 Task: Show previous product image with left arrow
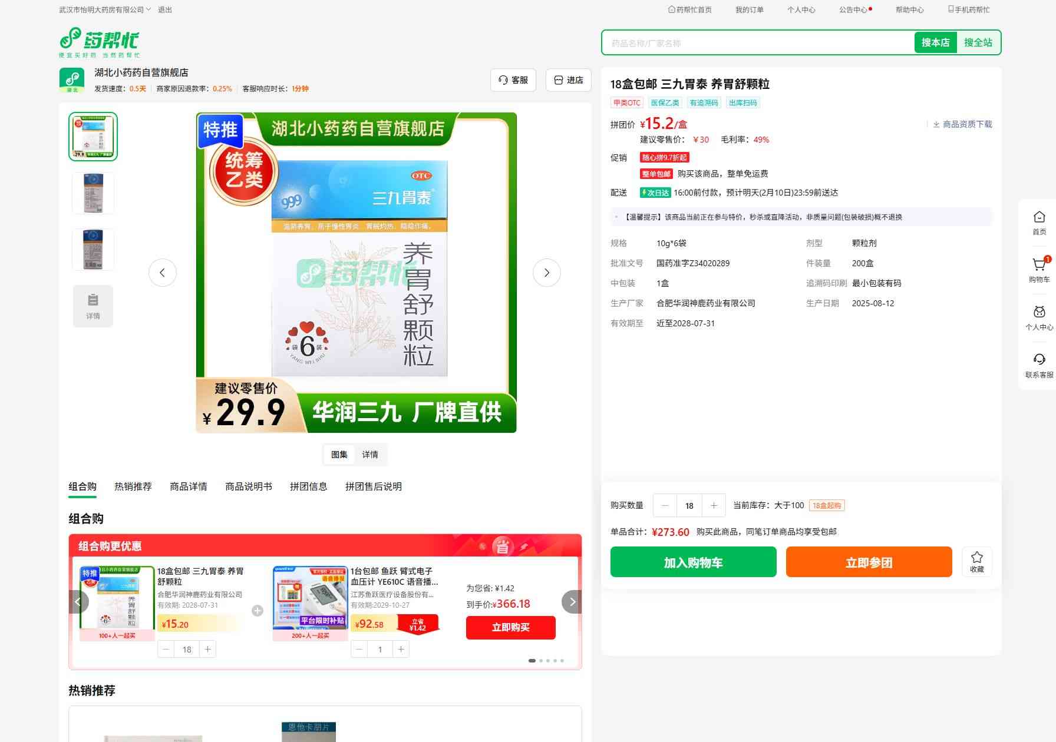click(163, 273)
